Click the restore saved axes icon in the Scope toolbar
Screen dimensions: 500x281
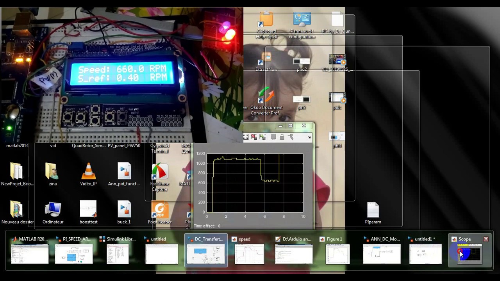(262, 137)
